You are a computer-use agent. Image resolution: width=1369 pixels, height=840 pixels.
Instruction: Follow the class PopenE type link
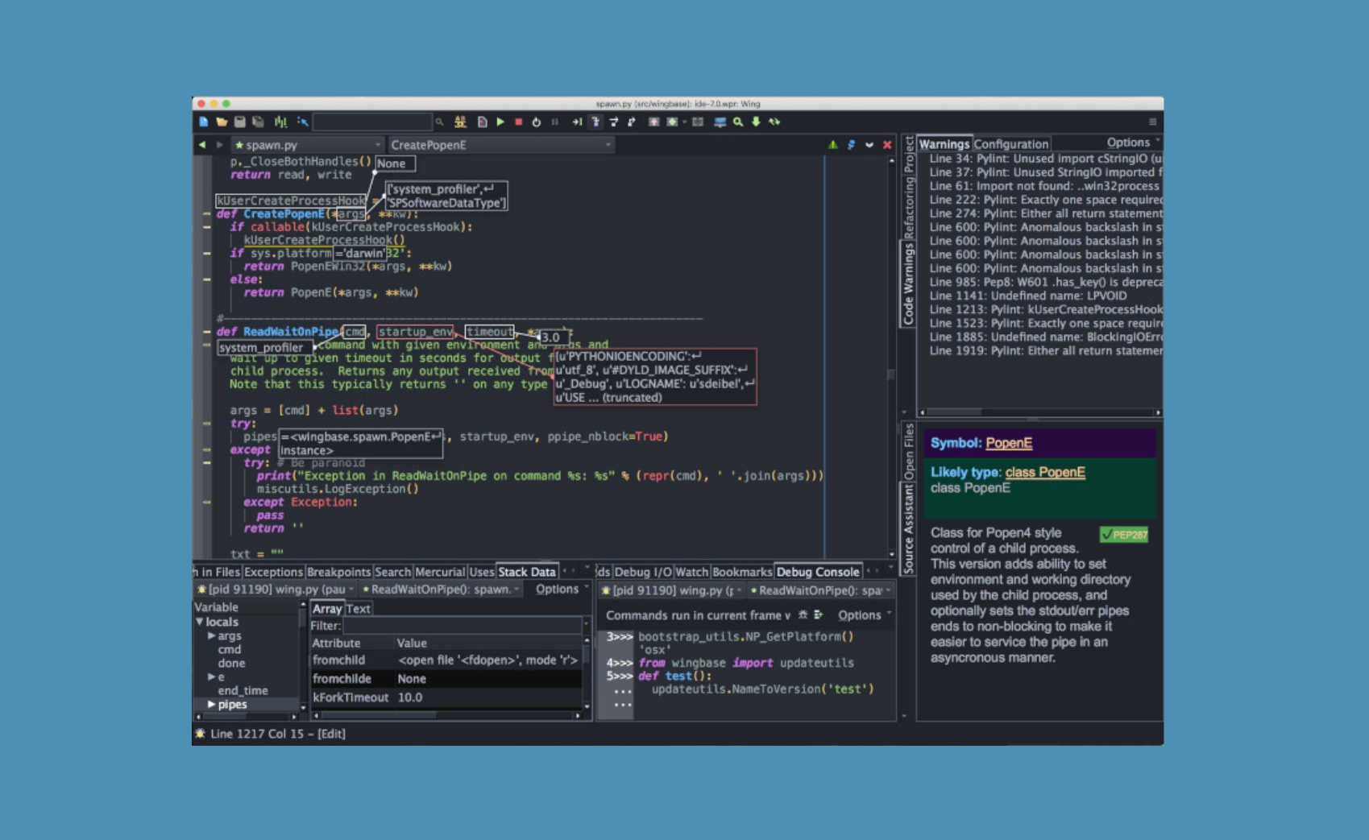(x=1045, y=472)
